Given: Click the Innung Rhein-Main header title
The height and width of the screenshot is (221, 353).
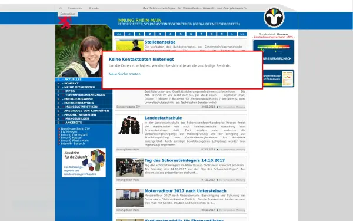Looking at the screenshot, I should (x=139, y=20).
